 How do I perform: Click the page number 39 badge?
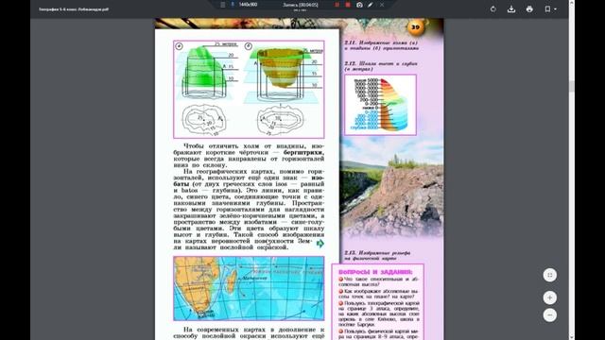coord(415,27)
